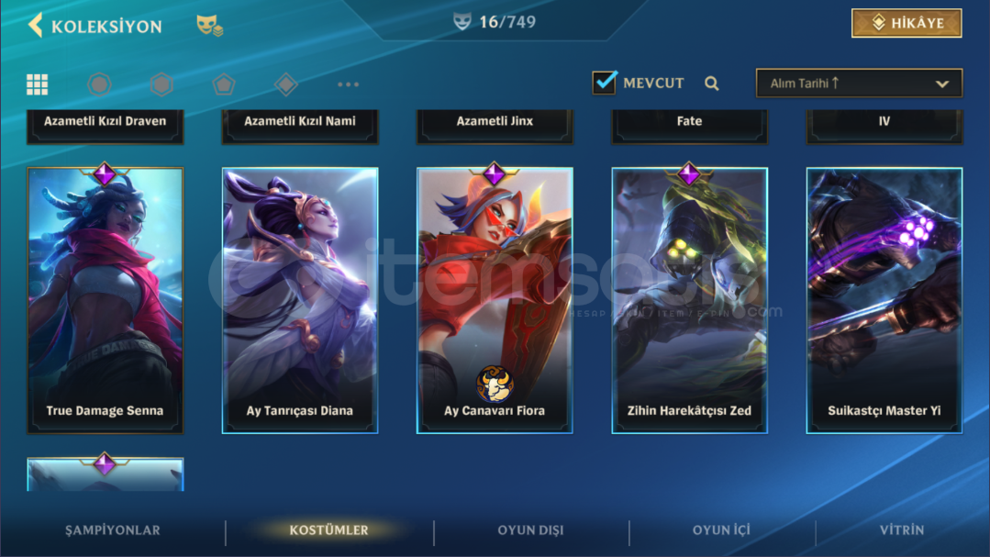Click the search magnifier icon
This screenshot has height=557, width=990.
(712, 84)
